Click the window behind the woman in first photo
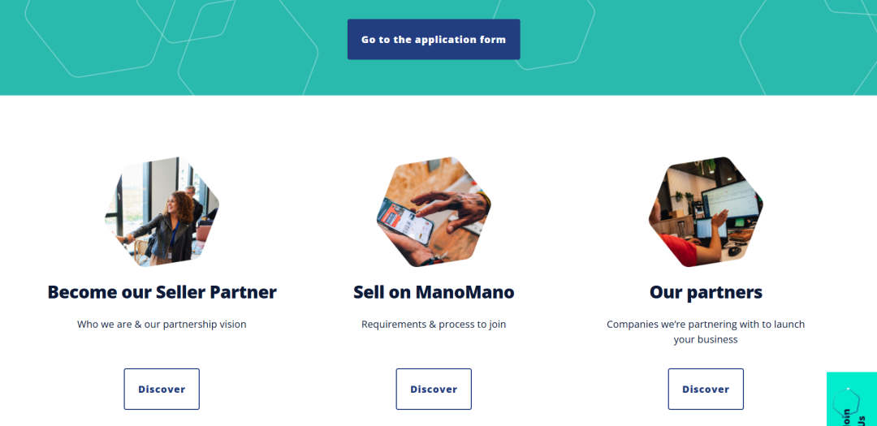Screen dimensions: 877x426 click(134, 199)
